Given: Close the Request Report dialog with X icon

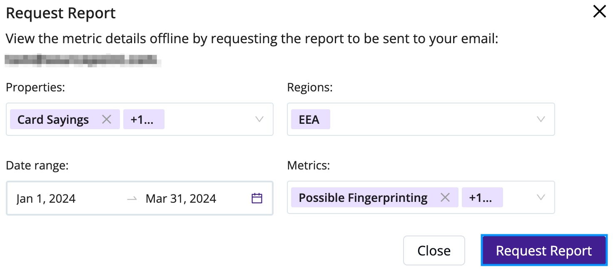Looking at the screenshot, I should click(599, 12).
